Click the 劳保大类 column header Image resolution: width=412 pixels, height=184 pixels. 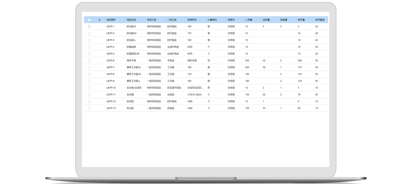pos(152,20)
